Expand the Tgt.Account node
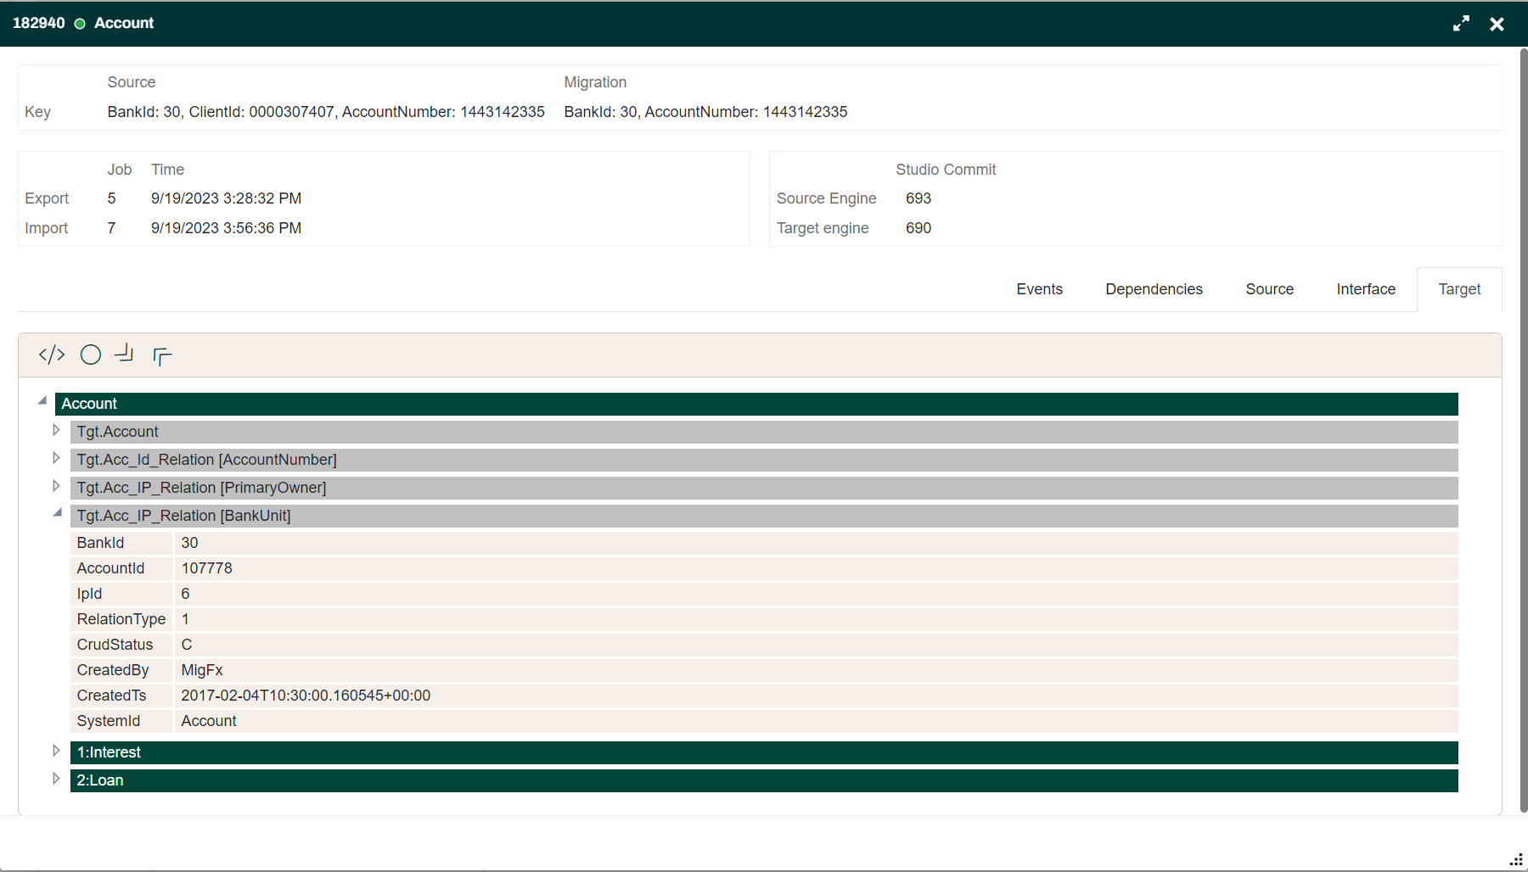1528x872 pixels. (x=56, y=430)
